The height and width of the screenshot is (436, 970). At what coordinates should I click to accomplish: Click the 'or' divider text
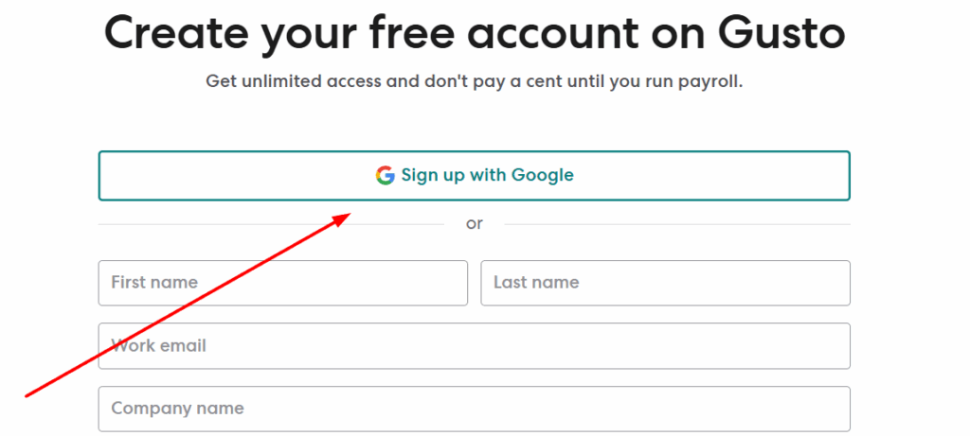(x=475, y=224)
